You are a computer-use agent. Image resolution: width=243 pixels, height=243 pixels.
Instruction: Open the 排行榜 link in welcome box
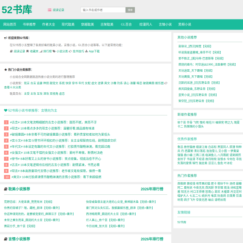[x=47, y=51]
